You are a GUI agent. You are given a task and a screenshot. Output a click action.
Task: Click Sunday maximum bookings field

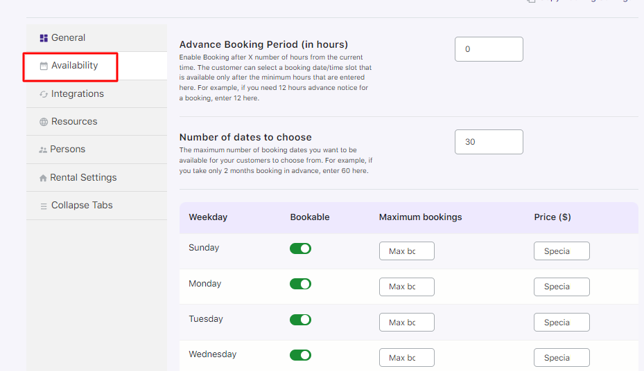coord(407,251)
